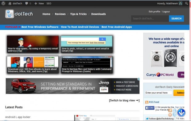
Task: Click the orange gear settings floating icon
Action: [170, 115]
